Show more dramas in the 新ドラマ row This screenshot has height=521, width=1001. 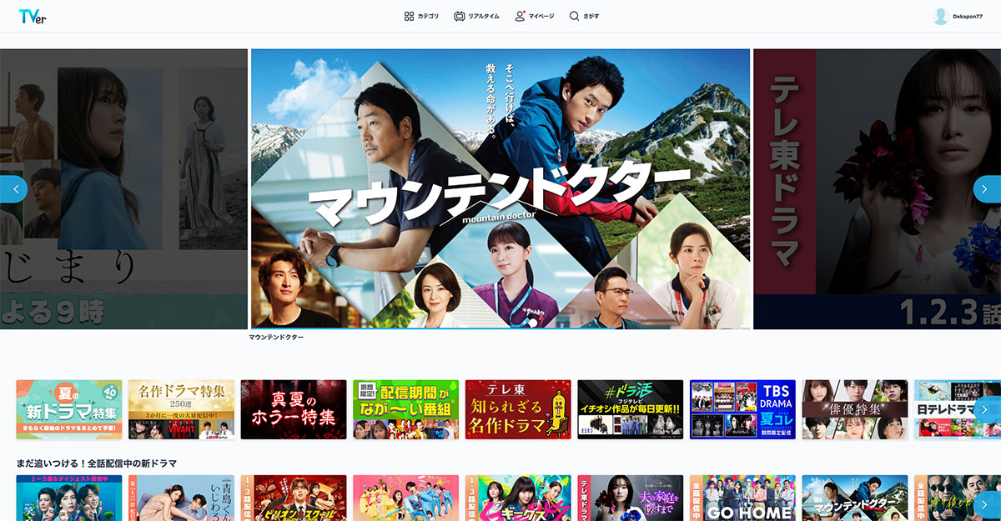pos(986,504)
